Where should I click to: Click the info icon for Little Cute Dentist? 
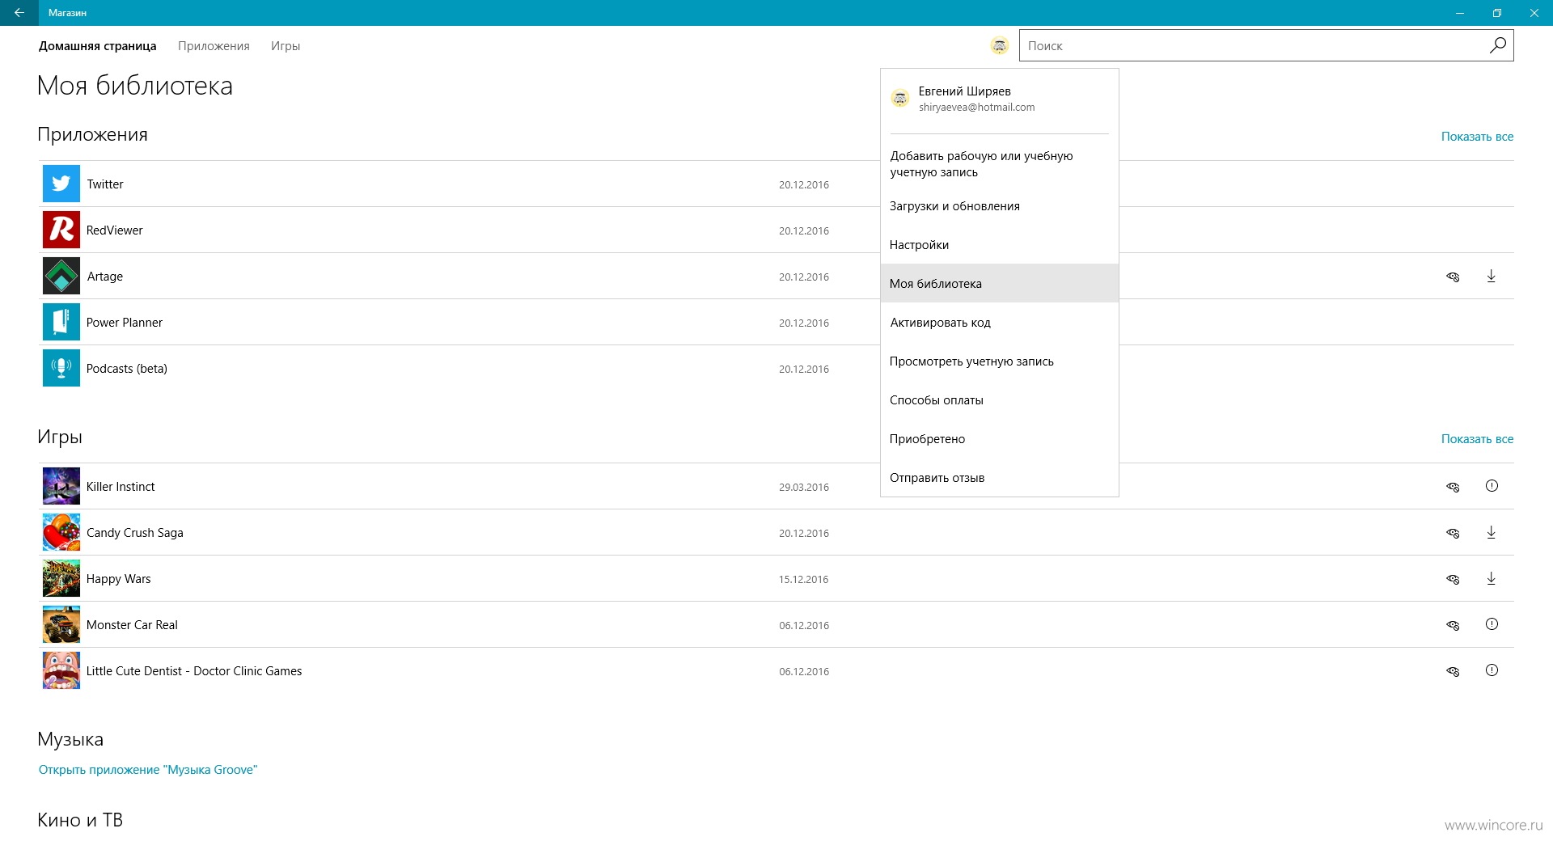1492,670
